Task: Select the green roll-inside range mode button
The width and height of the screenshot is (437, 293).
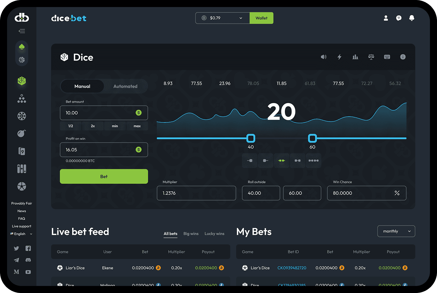Action: click(282, 161)
